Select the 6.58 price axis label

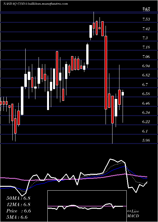pyautogui.click(x=147, y=94)
